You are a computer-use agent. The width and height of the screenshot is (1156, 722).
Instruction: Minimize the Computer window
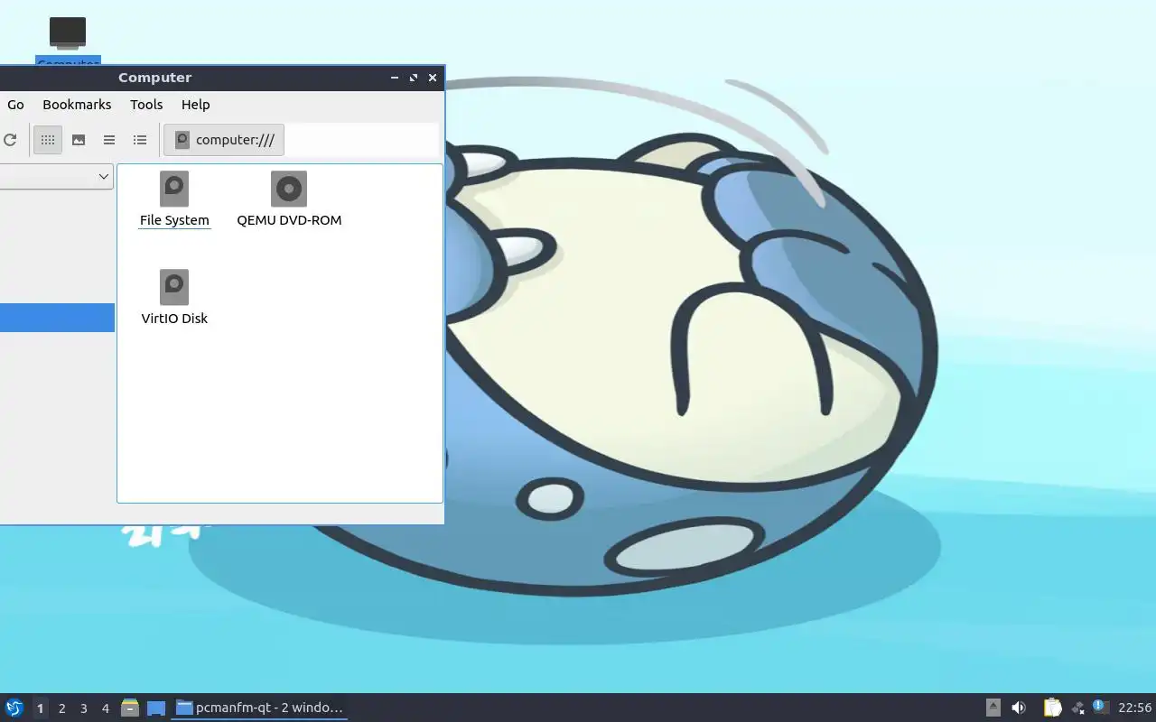[x=395, y=78]
